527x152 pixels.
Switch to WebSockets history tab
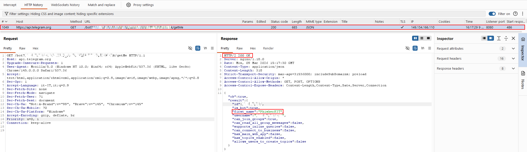click(65, 5)
